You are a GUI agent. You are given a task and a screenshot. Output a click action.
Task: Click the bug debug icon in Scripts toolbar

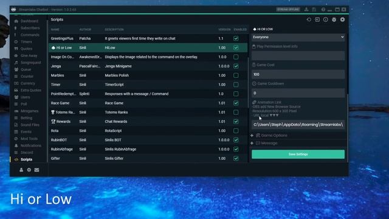point(334,19)
